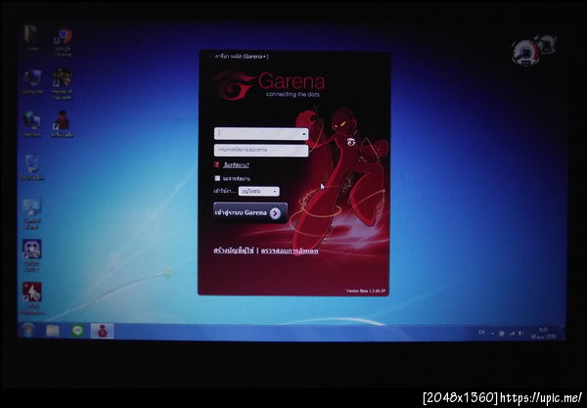
Task: Open the Google Chrome desktop shortcut
Action: pos(64,42)
